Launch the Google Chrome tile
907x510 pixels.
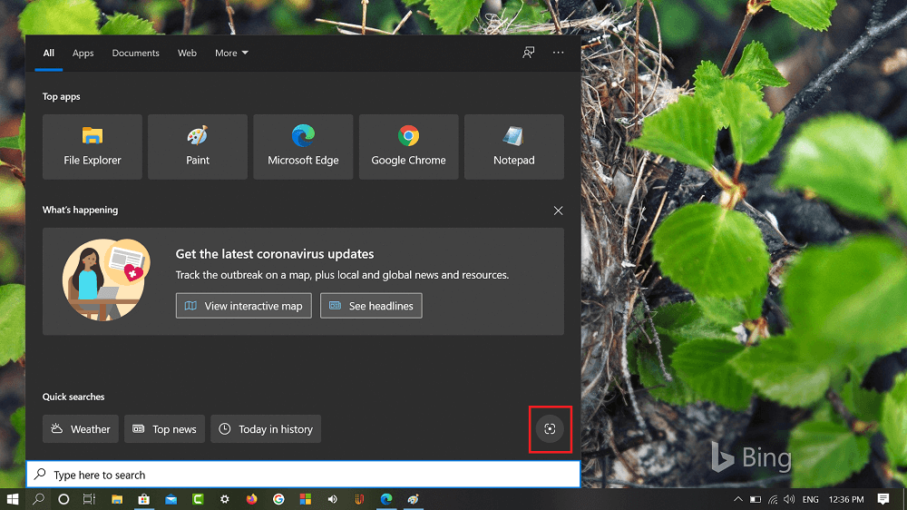click(x=408, y=146)
